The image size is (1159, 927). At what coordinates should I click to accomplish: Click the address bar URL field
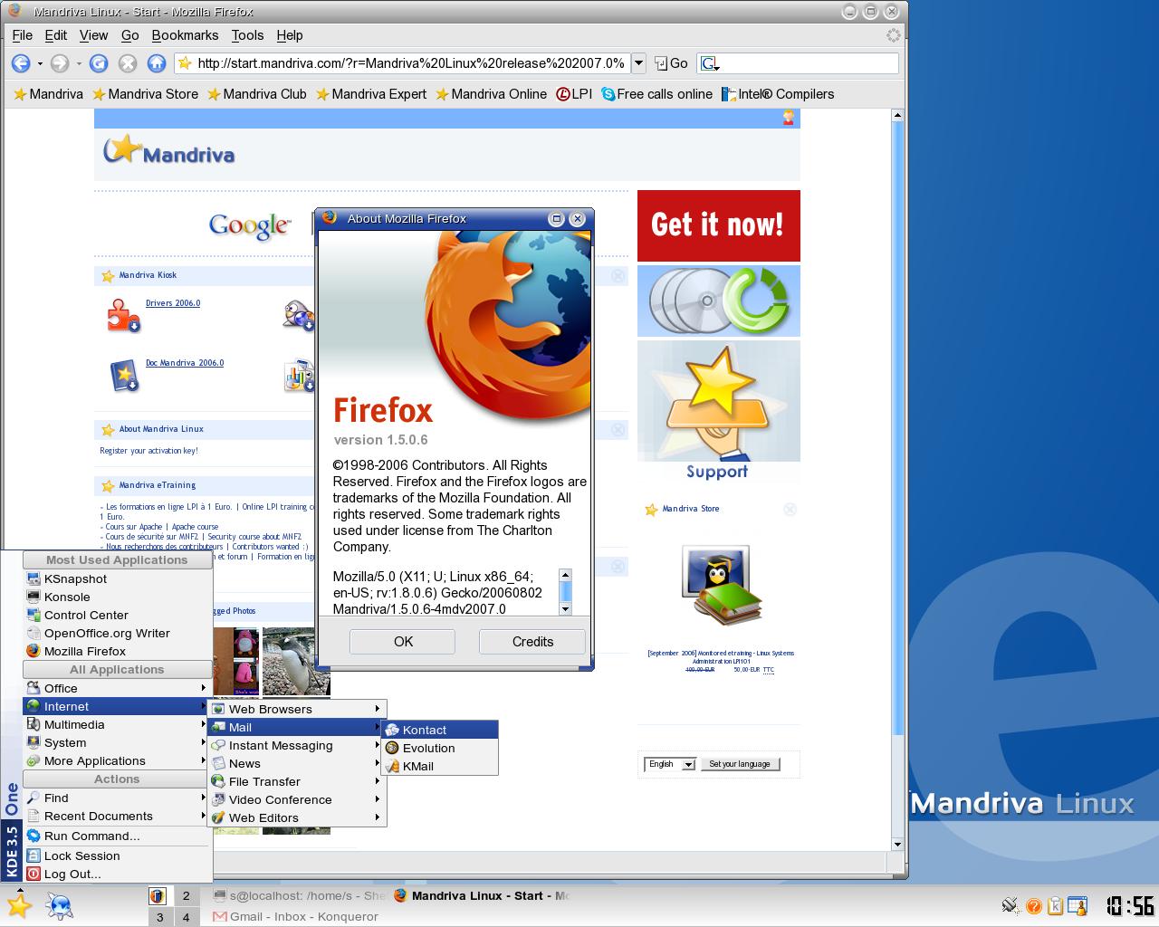[x=402, y=63]
